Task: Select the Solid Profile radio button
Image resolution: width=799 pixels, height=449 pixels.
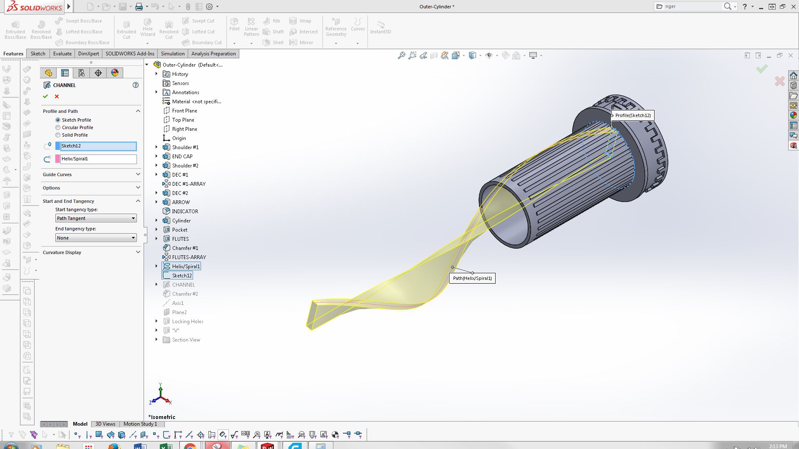Action: click(58, 135)
